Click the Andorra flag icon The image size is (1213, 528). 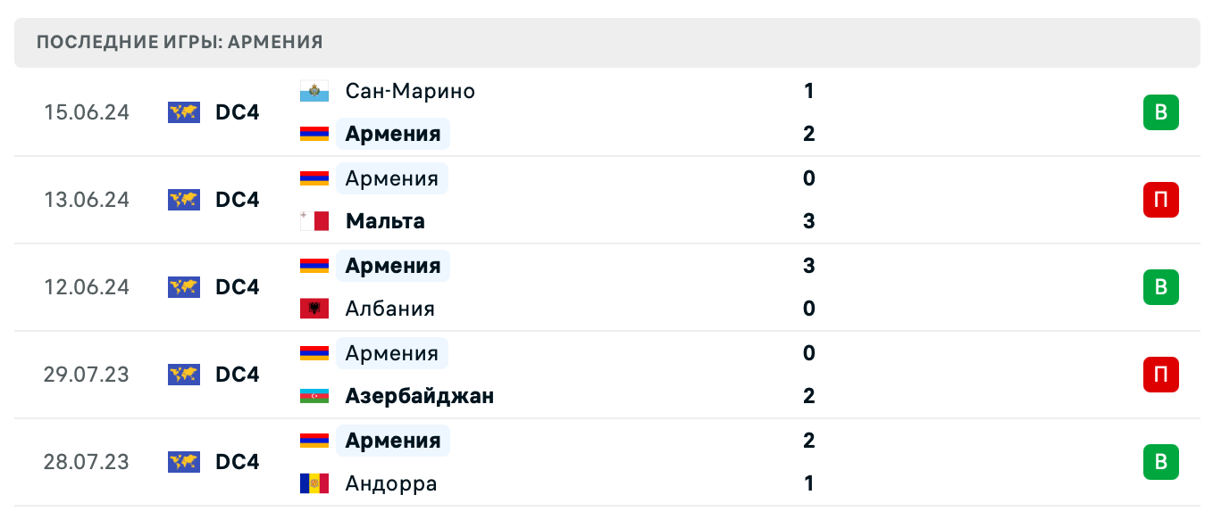[x=314, y=483]
